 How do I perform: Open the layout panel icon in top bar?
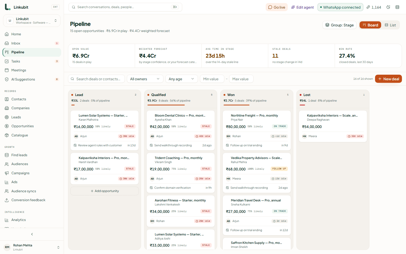(397, 7)
